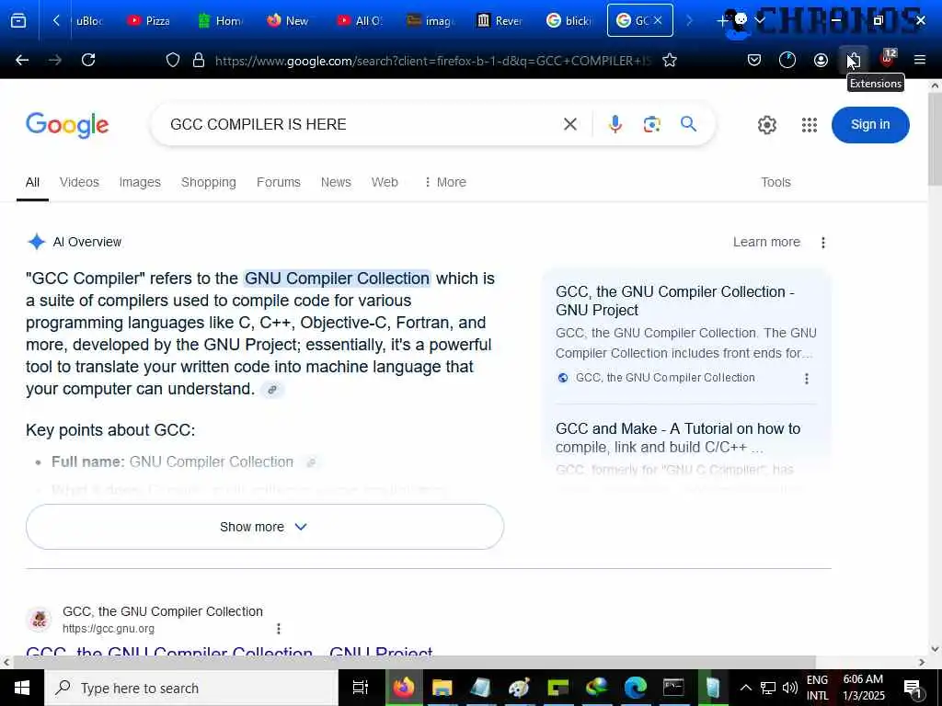Switch to the Videos tab
Image resolution: width=942 pixels, height=706 pixels.
pyautogui.click(x=79, y=182)
